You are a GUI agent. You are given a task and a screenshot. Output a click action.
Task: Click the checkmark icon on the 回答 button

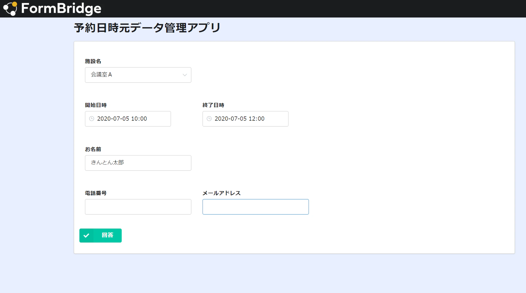[x=86, y=236]
